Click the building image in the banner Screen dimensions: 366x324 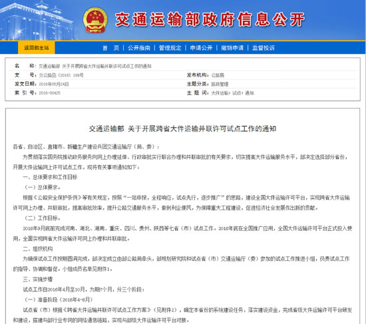(x=37, y=21)
